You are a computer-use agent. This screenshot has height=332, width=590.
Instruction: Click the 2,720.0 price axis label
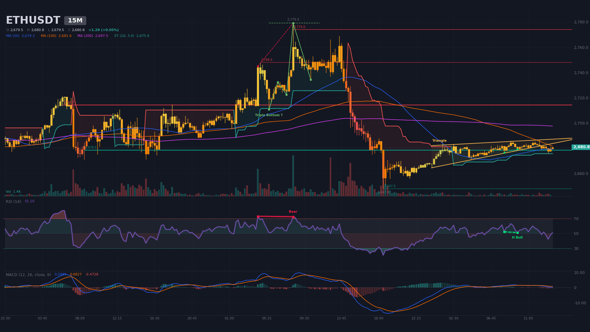581,98
